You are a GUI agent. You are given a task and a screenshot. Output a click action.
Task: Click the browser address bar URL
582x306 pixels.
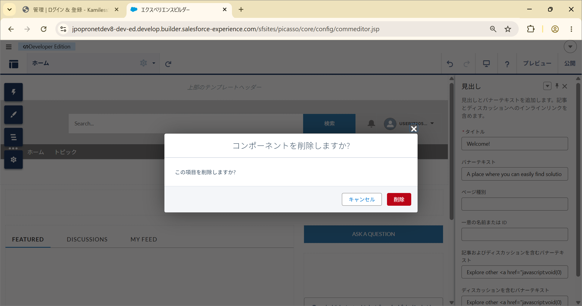[x=226, y=29]
